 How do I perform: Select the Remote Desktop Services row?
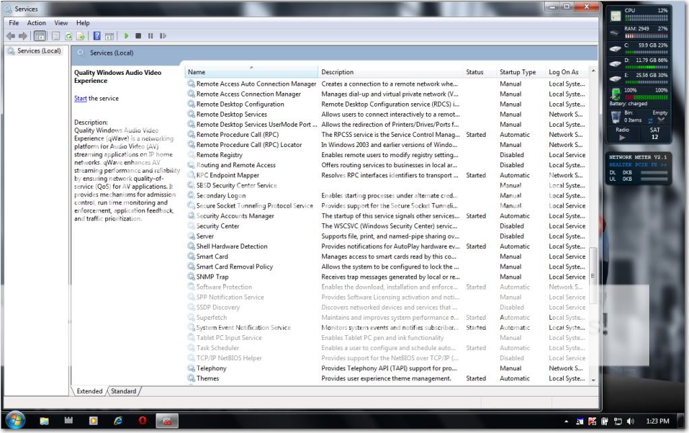(x=387, y=114)
